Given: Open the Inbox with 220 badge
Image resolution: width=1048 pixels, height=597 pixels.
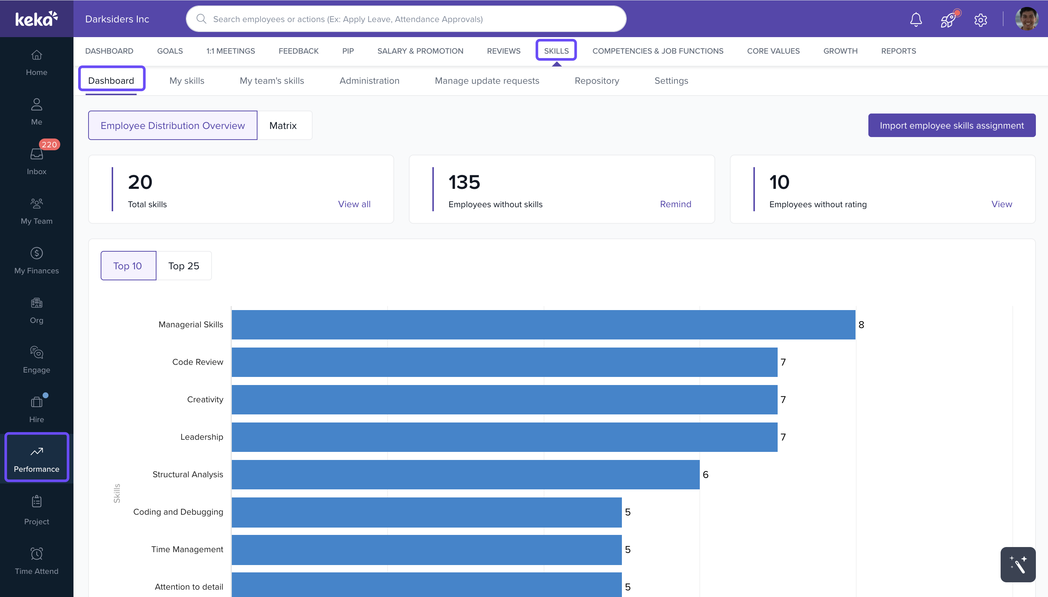Looking at the screenshot, I should click(x=36, y=161).
